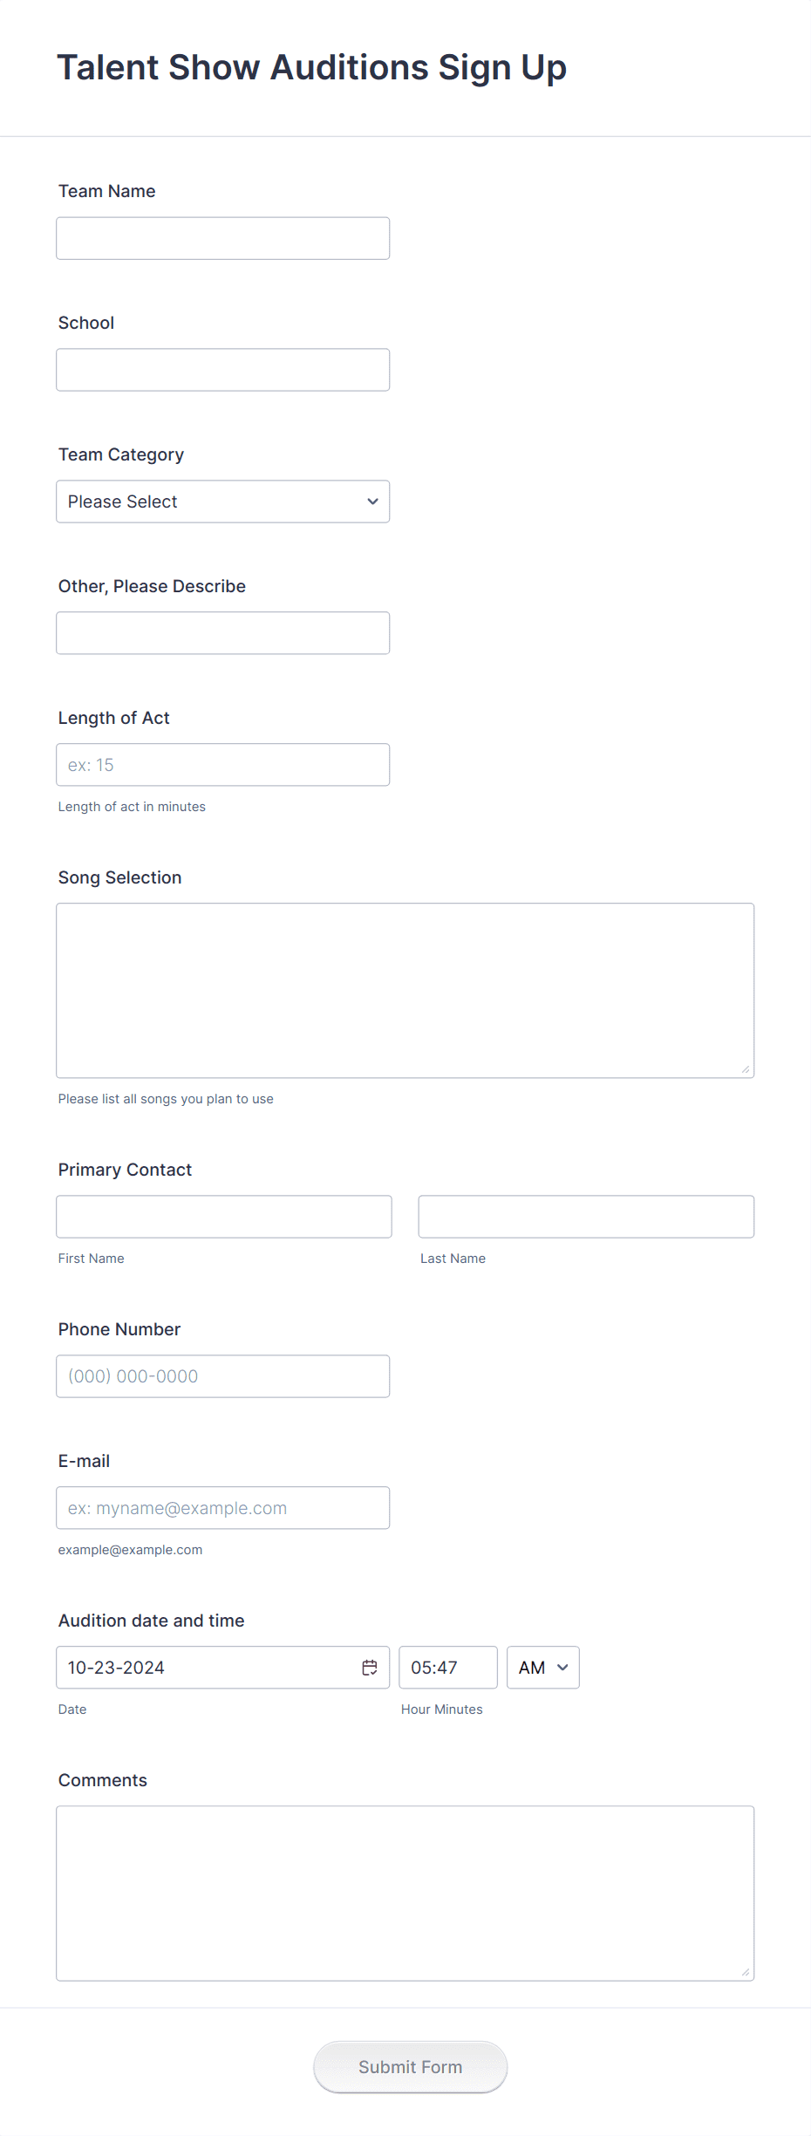Select the Hour Minutes time field
This screenshot has height=2136, width=811.
click(x=447, y=1667)
